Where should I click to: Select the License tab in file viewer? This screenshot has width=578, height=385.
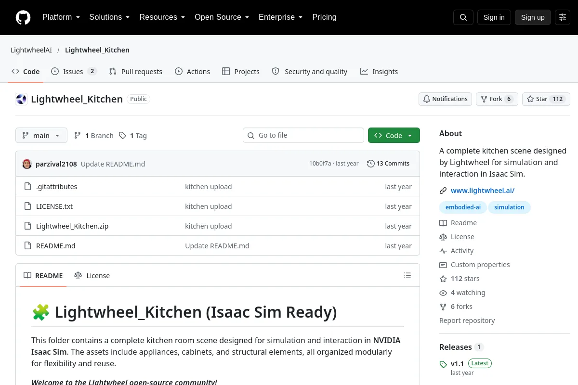(92, 276)
